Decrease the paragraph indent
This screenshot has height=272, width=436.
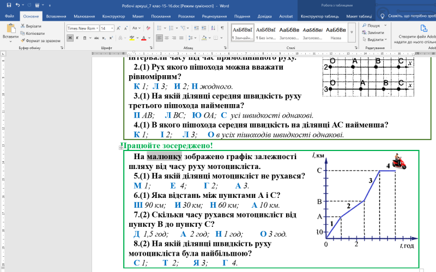197,28
